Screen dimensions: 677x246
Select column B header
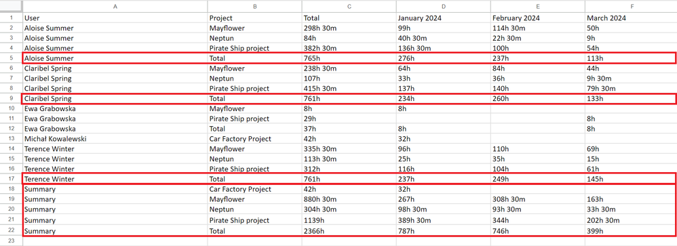click(255, 7)
